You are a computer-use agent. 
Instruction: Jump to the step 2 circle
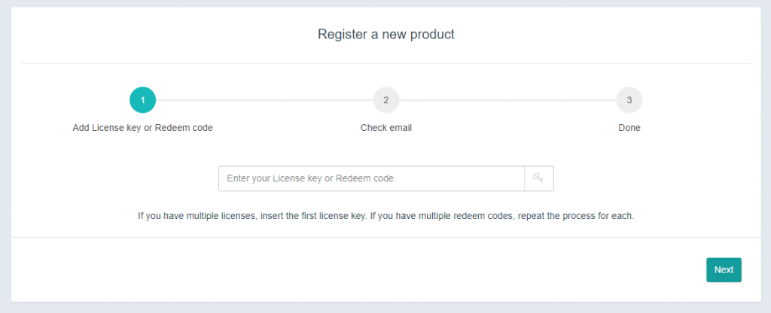point(385,100)
